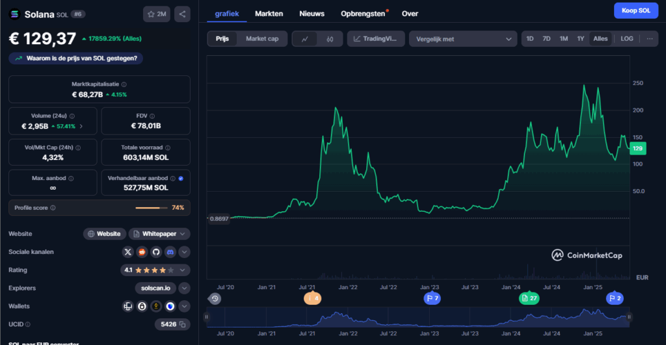Screen dimensions: 666x345
Task: Click left handle of chart range slider
Action: [206, 316]
